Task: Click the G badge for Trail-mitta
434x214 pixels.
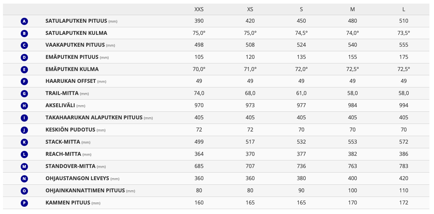Action: coord(24,94)
